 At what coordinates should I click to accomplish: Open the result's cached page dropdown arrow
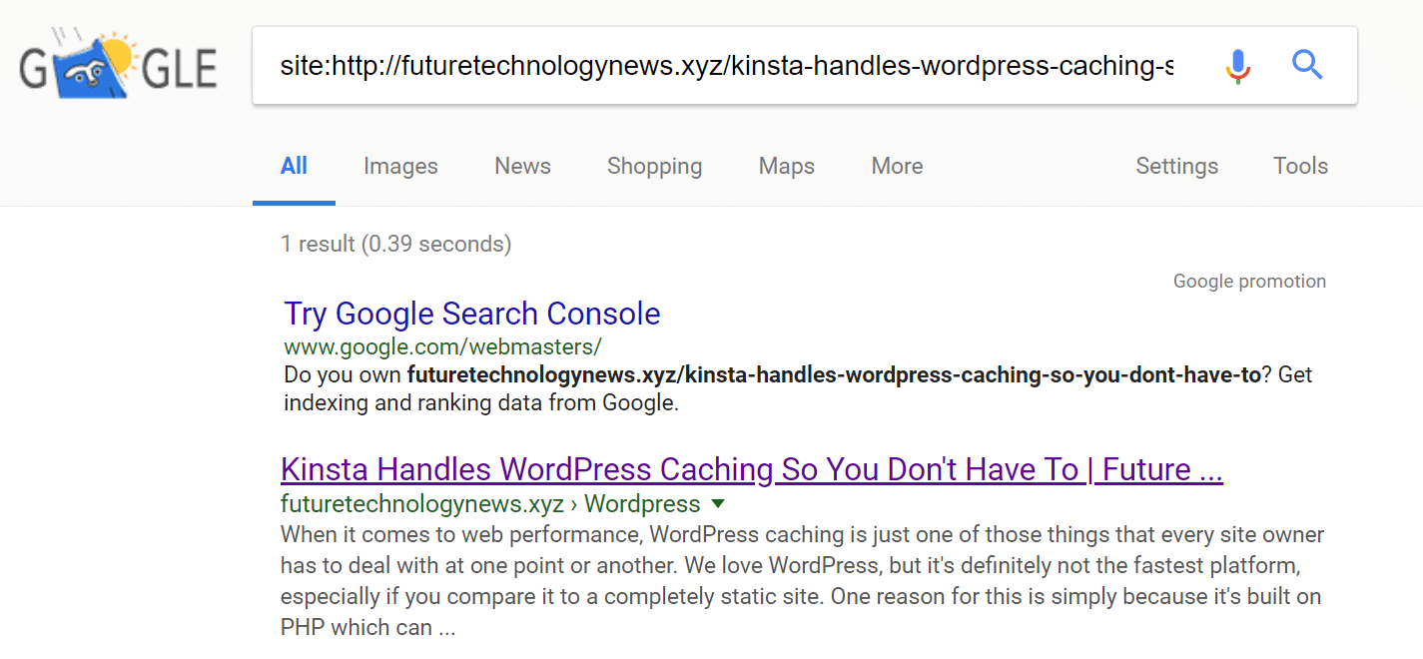[x=718, y=504]
